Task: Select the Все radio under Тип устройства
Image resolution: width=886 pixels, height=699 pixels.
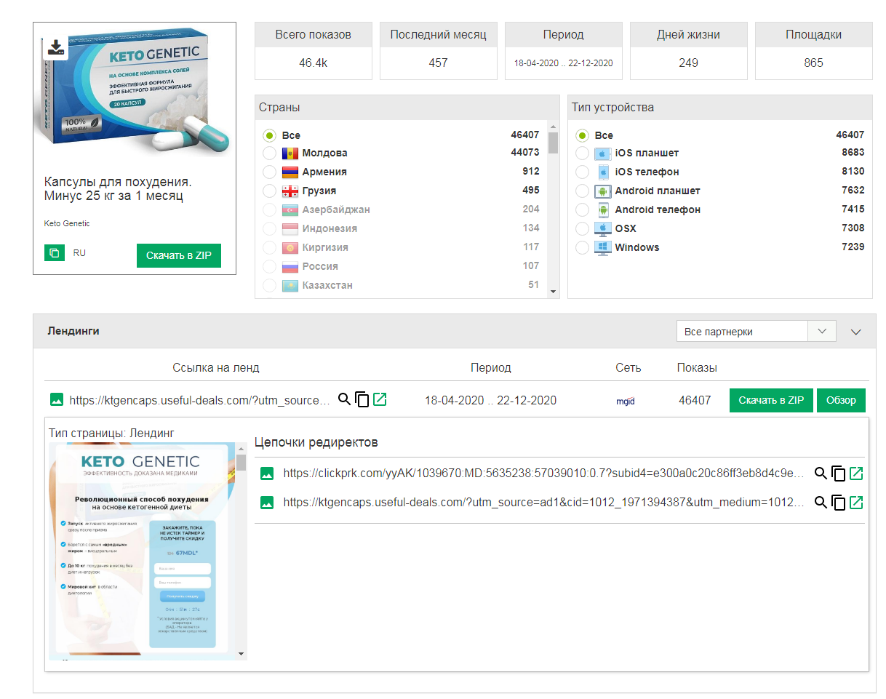Action: (582, 135)
